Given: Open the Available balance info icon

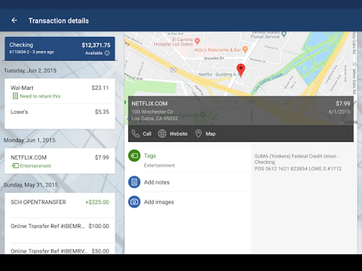Looking at the screenshot, I should point(107,53).
